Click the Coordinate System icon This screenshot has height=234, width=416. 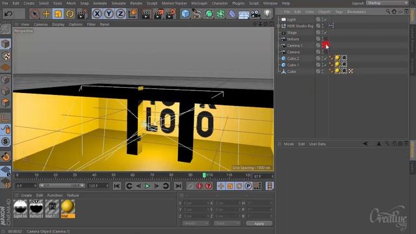coord(133,14)
